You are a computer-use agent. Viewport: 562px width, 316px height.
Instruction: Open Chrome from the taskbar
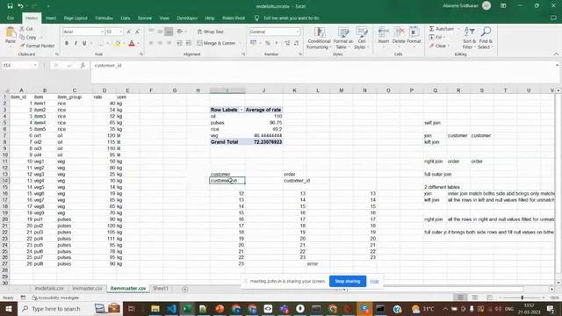pyautogui.click(x=332, y=309)
